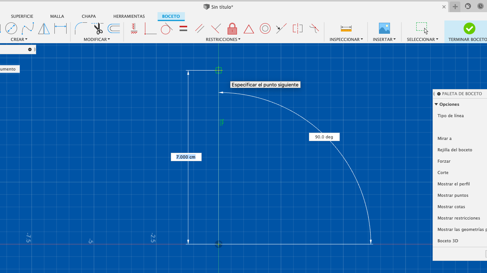Select the Trim scissors tool
Image resolution: width=487 pixels, height=273 pixels.
tap(98, 28)
